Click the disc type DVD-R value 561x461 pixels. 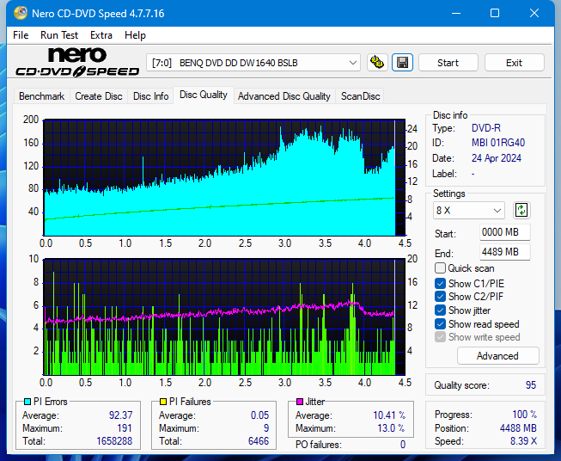coord(486,128)
